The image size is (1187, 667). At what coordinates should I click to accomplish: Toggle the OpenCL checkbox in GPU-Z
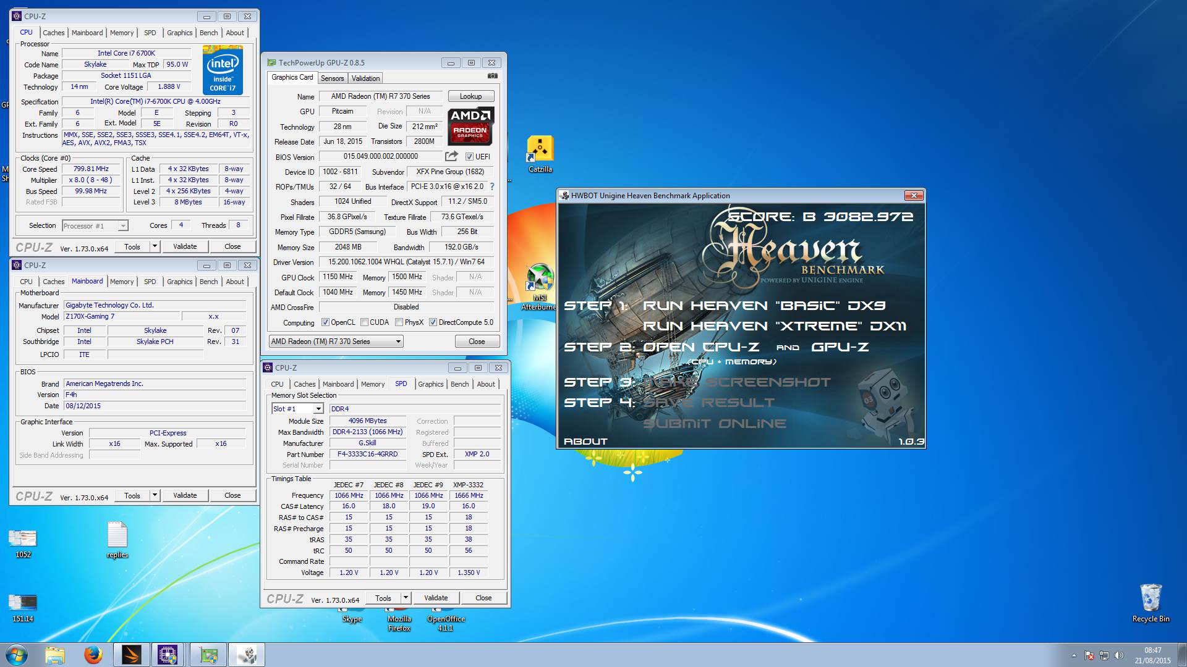pos(325,322)
